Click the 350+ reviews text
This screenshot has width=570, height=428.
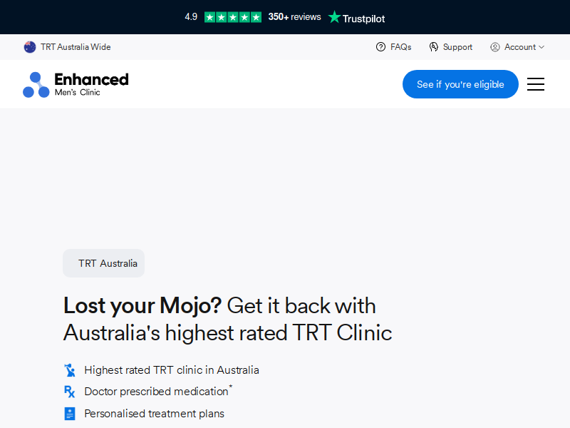pyautogui.click(x=294, y=16)
